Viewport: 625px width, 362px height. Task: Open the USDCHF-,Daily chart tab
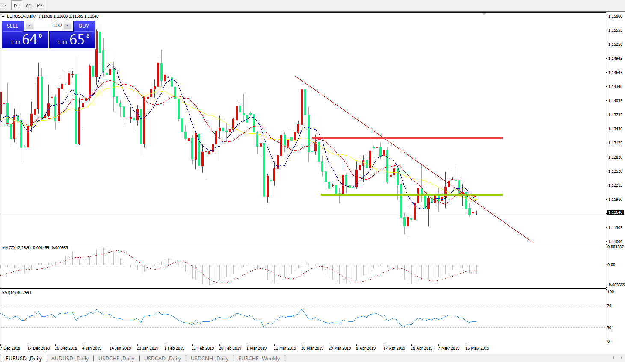(116, 358)
